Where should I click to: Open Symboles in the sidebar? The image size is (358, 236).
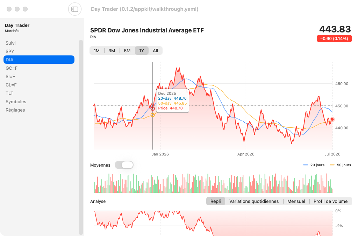coord(39,101)
